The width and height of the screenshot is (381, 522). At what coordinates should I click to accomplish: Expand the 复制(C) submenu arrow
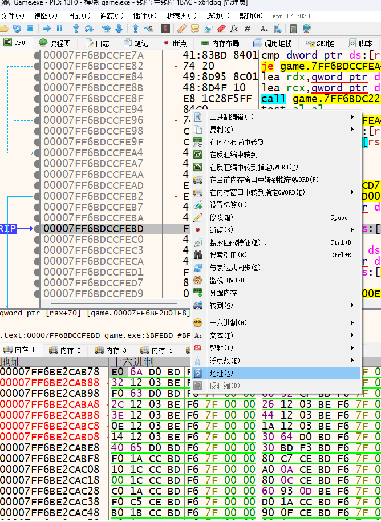click(352, 129)
